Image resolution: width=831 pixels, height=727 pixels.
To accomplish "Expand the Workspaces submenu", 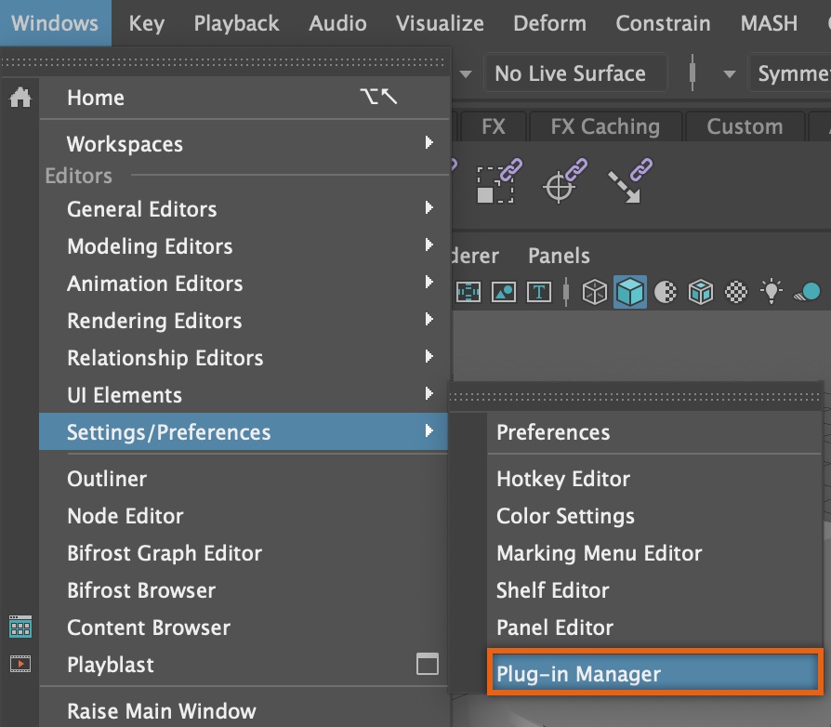I will [429, 143].
